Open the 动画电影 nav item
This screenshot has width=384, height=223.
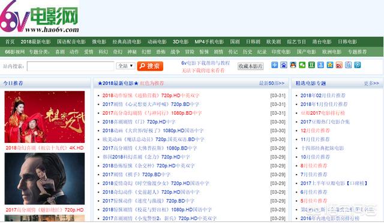click(157, 42)
